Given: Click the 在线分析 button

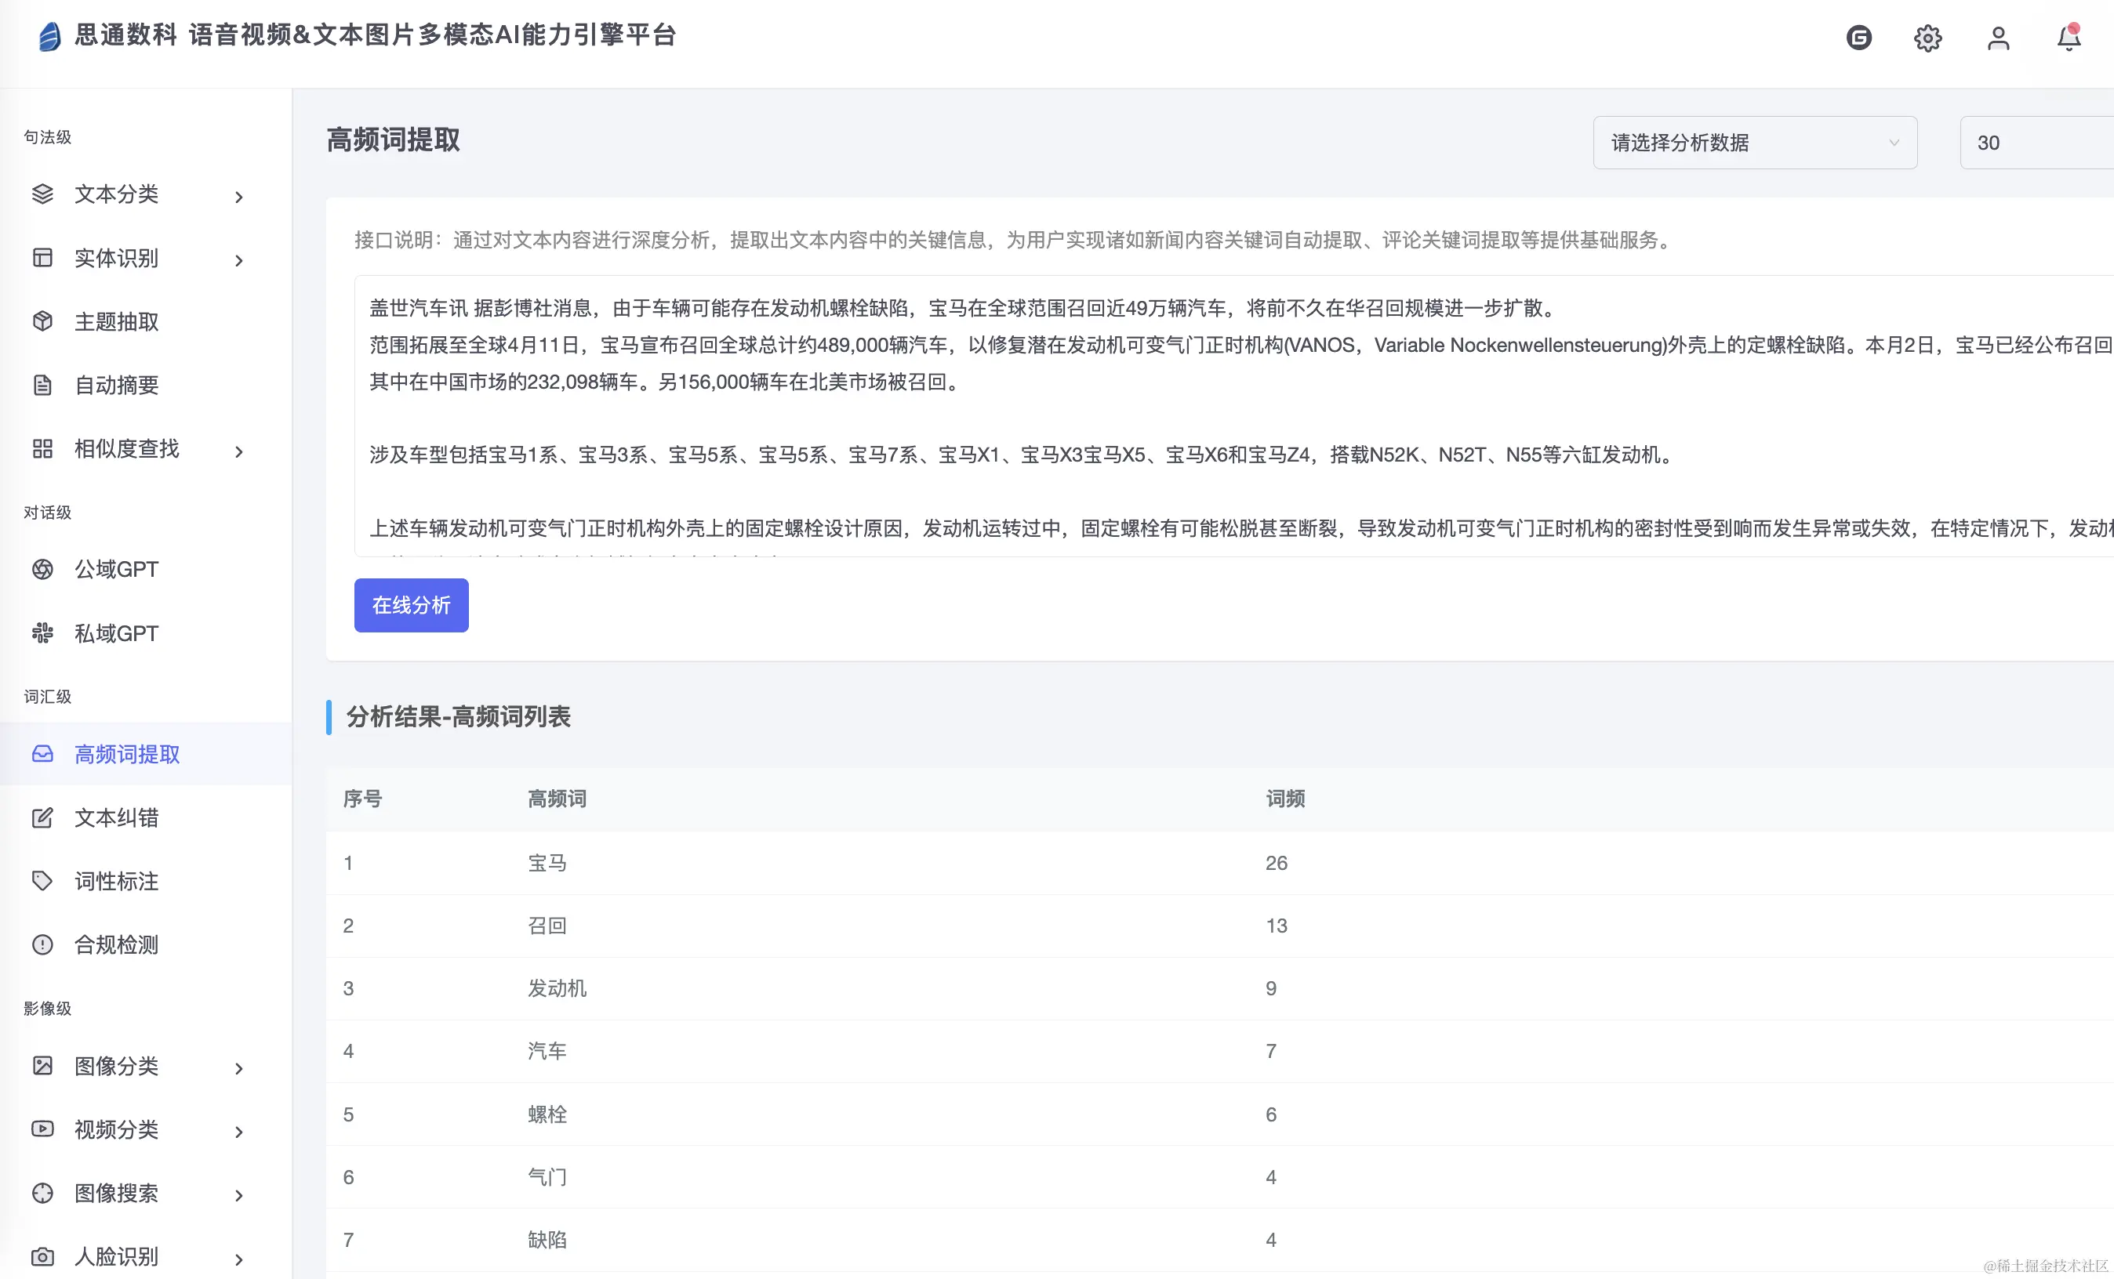Looking at the screenshot, I should click(x=411, y=605).
